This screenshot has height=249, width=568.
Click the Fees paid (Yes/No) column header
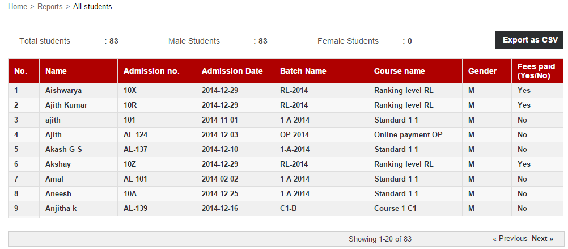[536, 71]
